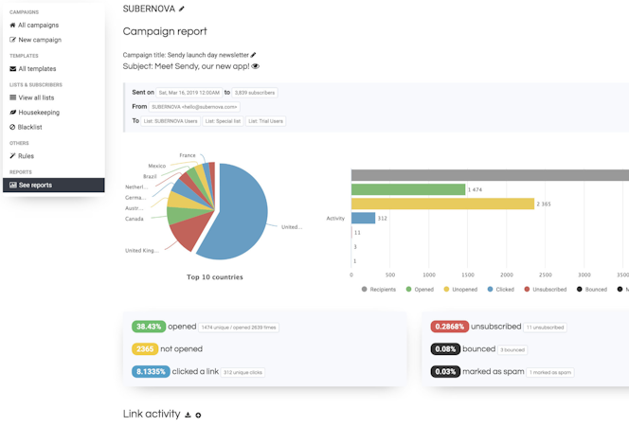The width and height of the screenshot is (629, 426).
Task: Click the 1474 unique / opened 2639 times tag
Action: [x=239, y=328]
